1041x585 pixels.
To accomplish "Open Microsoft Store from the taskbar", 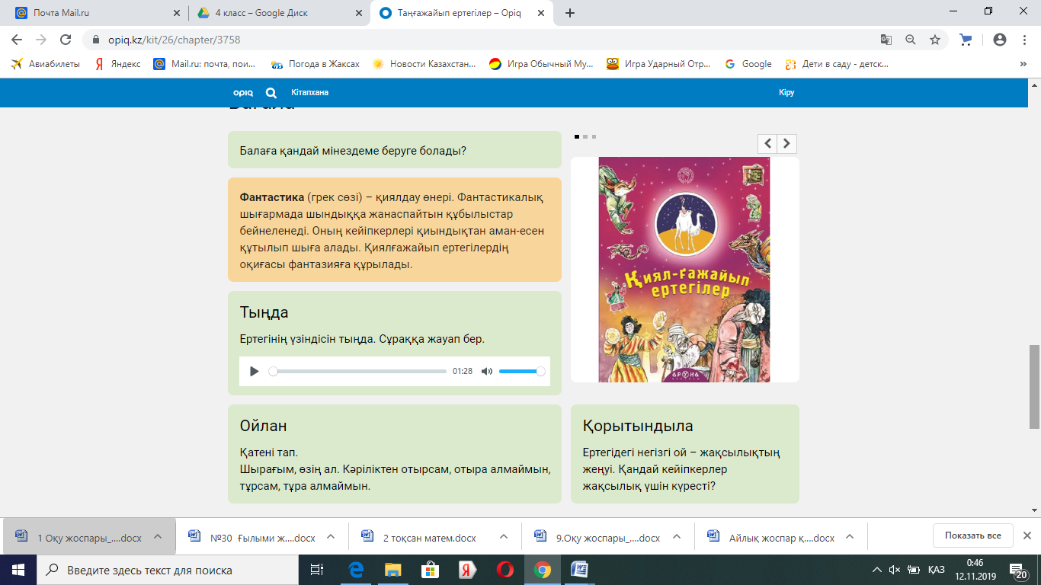I will point(430,570).
